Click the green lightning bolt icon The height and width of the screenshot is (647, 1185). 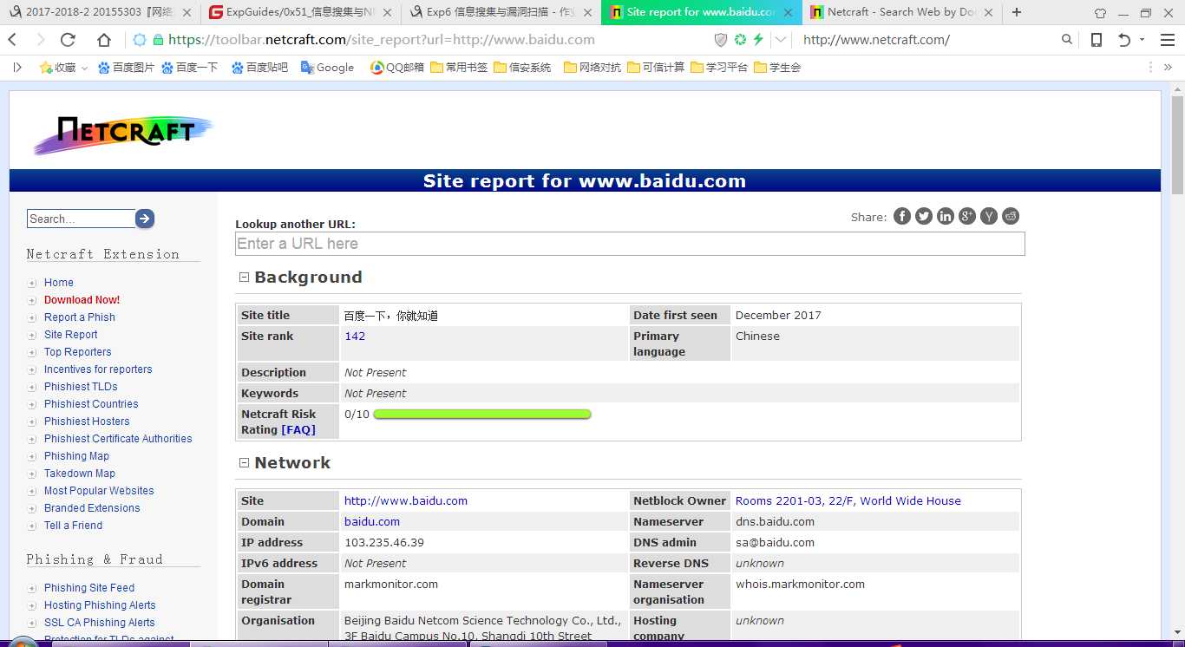click(x=758, y=40)
